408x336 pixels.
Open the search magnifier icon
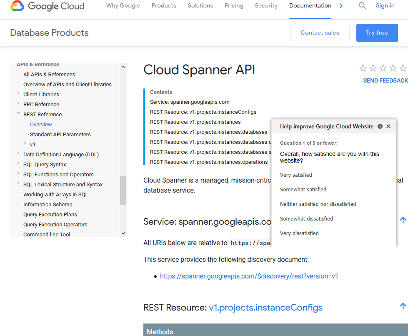point(362,5)
